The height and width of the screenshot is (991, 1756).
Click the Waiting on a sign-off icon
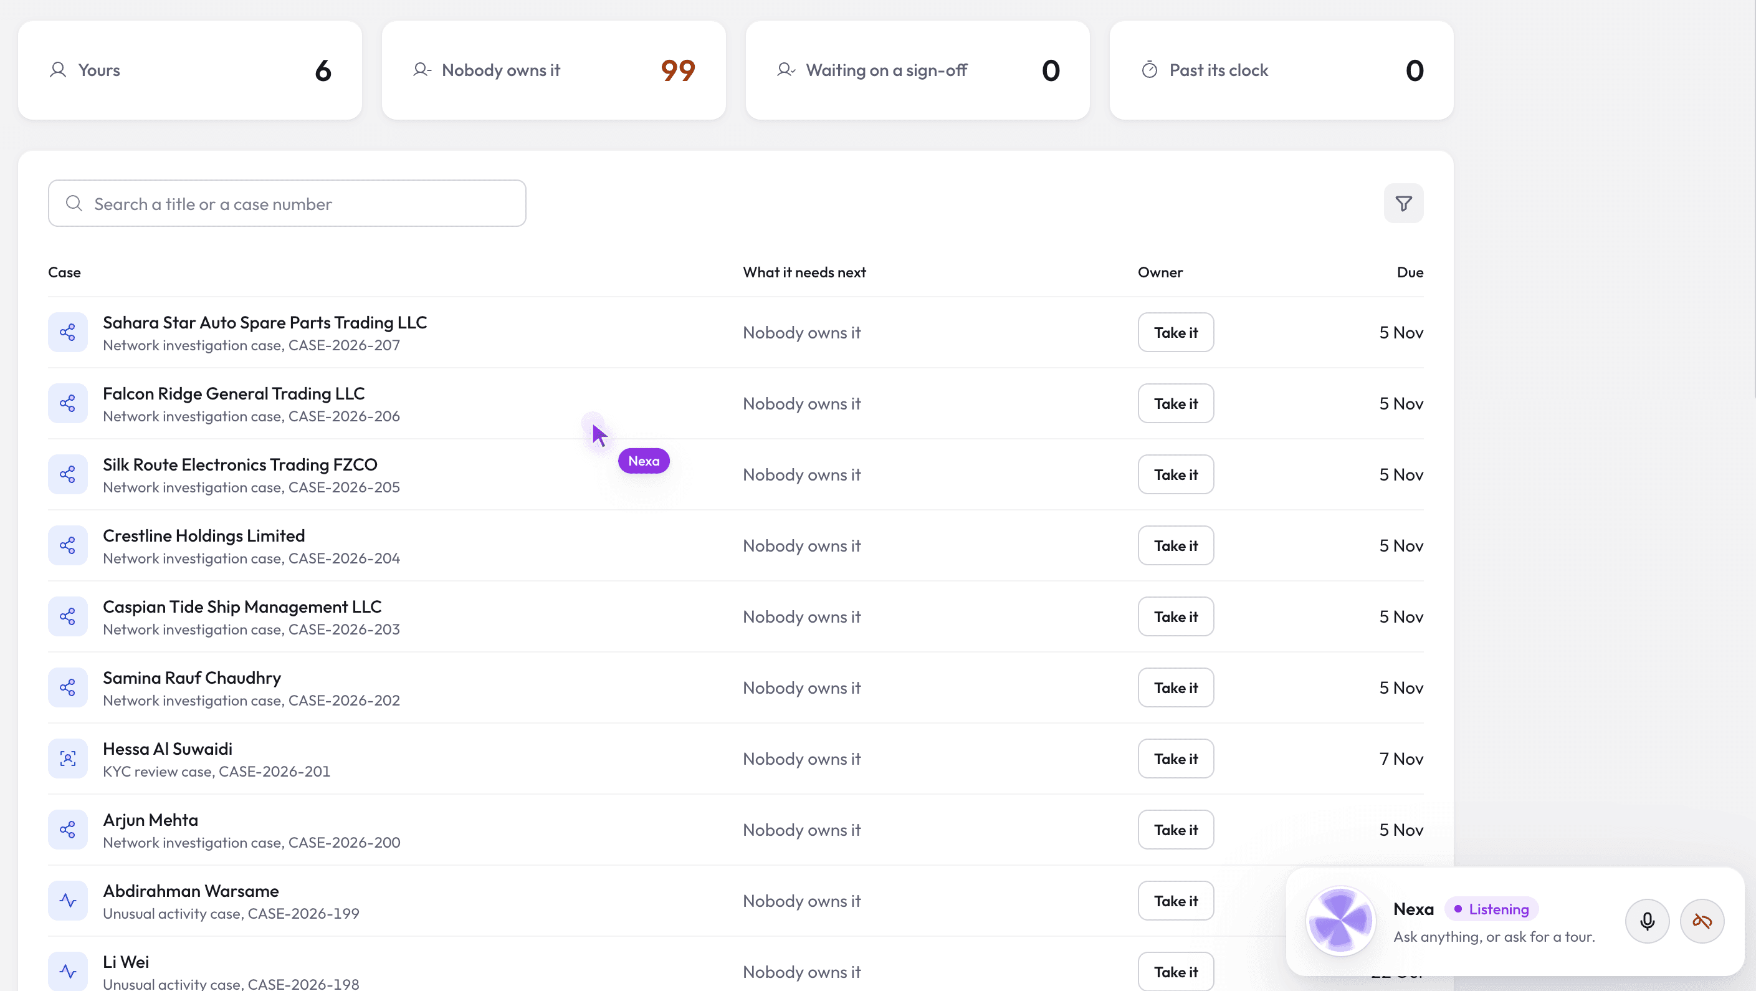click(786, 70)
